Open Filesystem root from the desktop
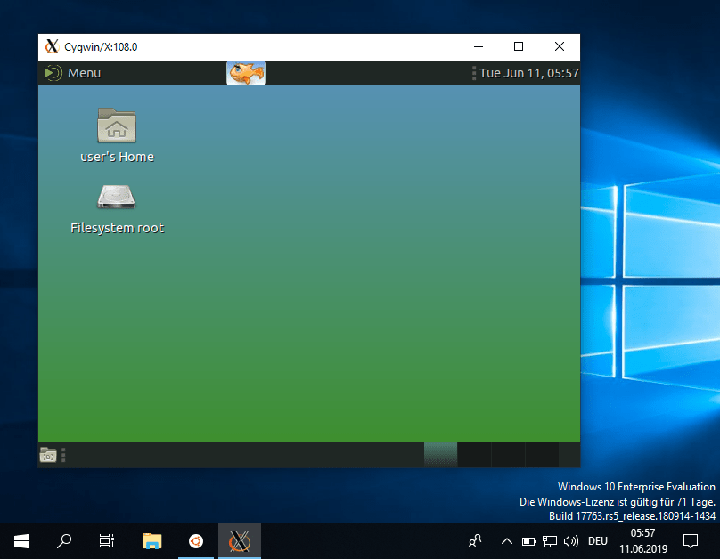 pos(116,198)
